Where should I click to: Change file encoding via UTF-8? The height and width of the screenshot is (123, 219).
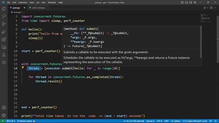pos(159,121)
